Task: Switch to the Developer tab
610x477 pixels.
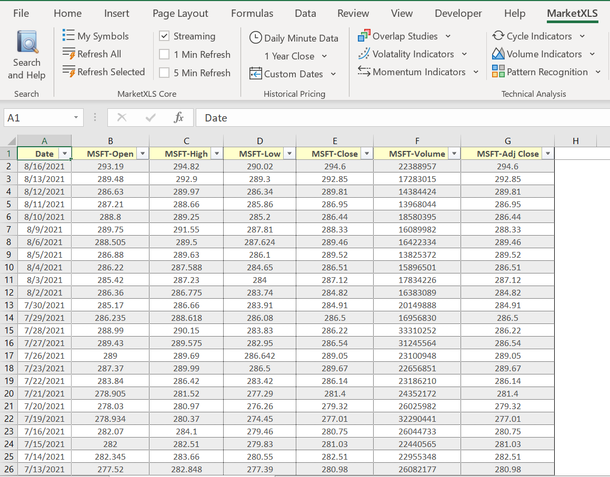Action: click(x=458, y=13)
